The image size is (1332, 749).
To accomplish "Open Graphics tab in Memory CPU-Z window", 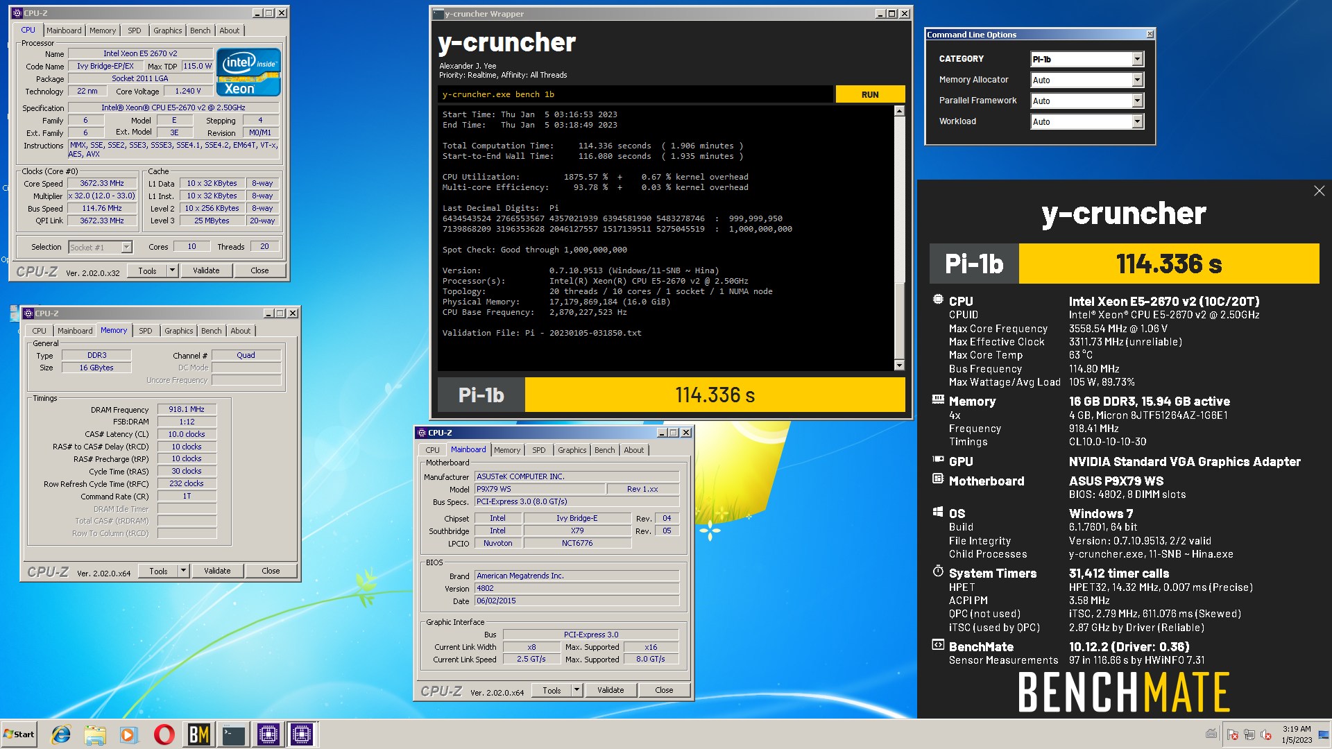I will pos(178,331).
